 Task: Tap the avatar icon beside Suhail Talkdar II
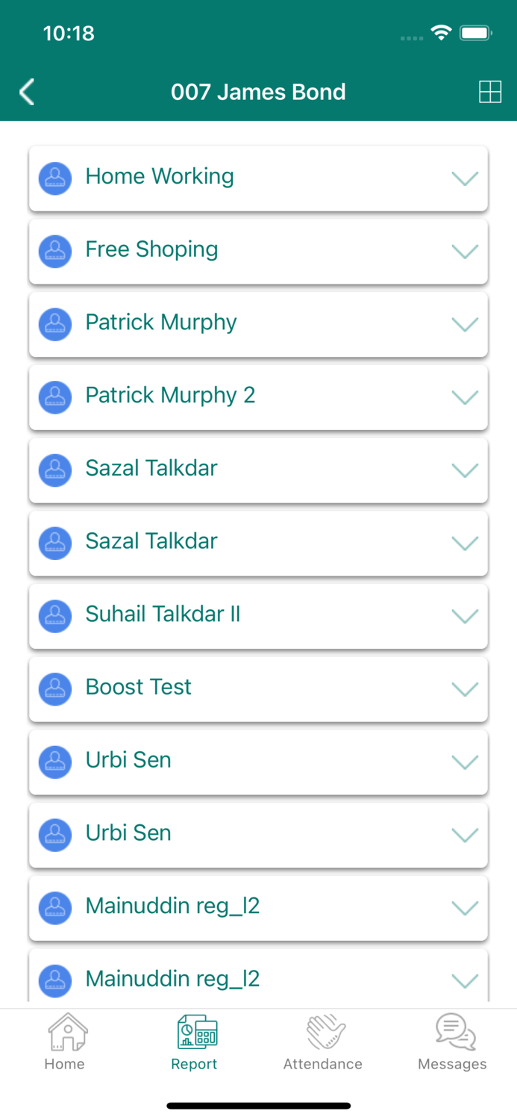(x=54, y=616)
